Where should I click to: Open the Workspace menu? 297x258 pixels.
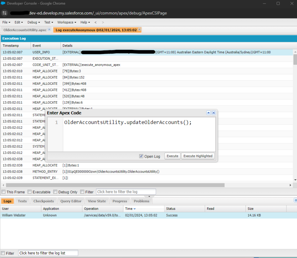point(67,22)
